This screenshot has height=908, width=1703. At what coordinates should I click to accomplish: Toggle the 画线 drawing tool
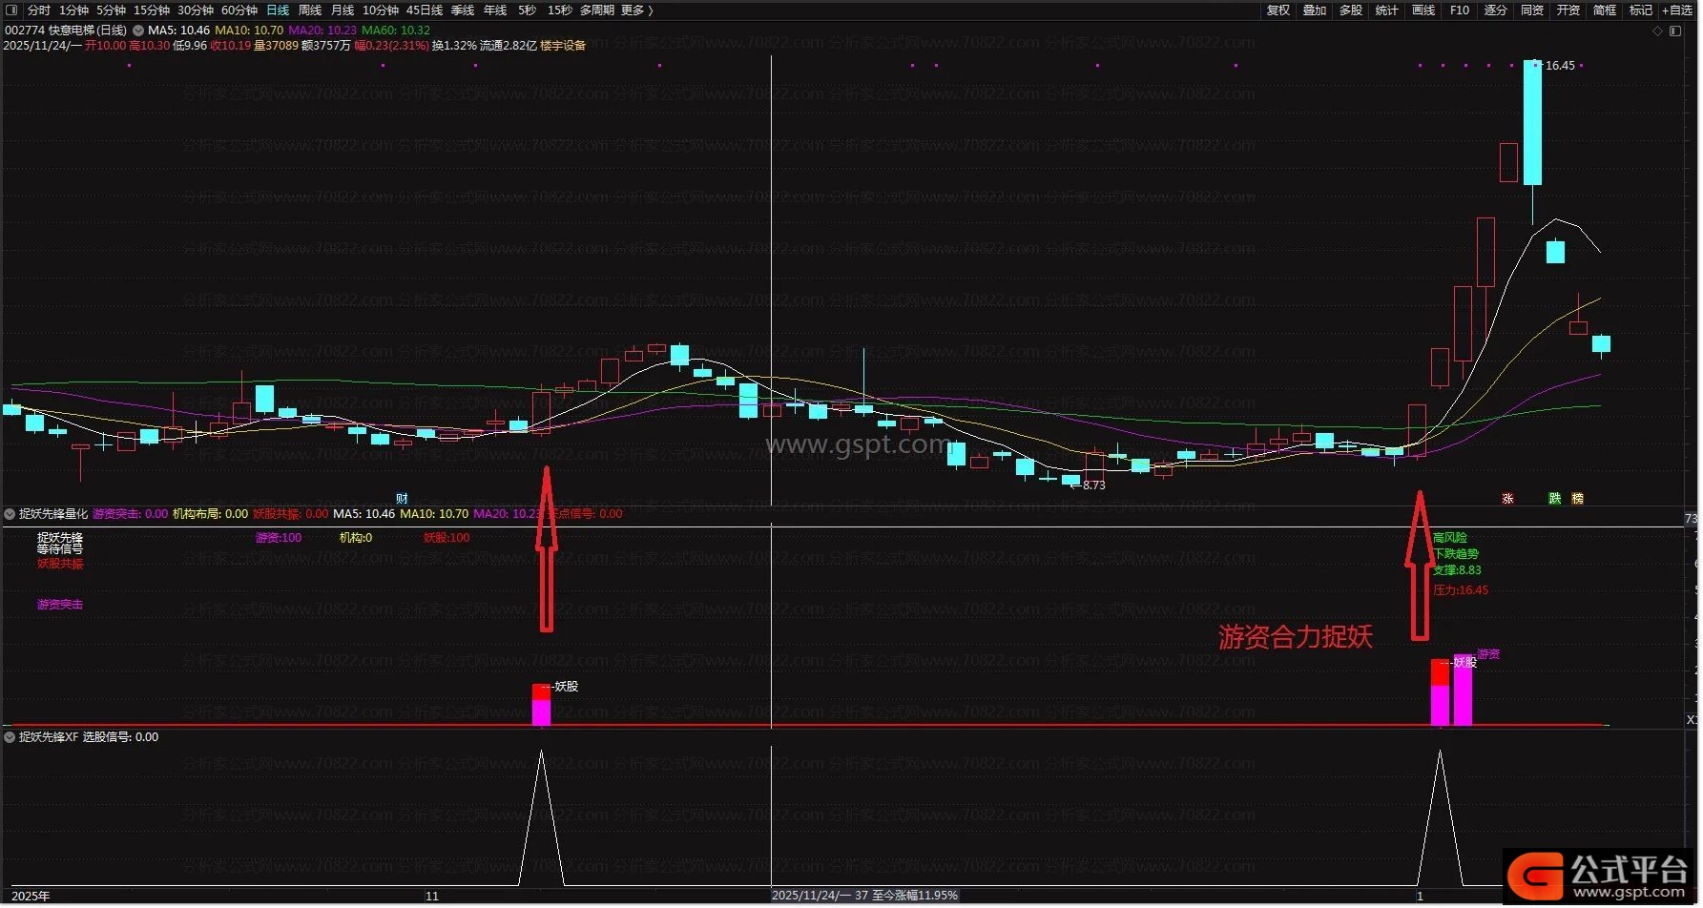tap(1423, 10)
